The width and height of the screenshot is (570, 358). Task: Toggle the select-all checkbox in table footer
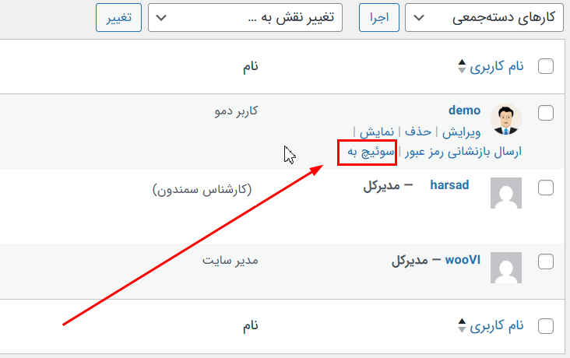546,326
